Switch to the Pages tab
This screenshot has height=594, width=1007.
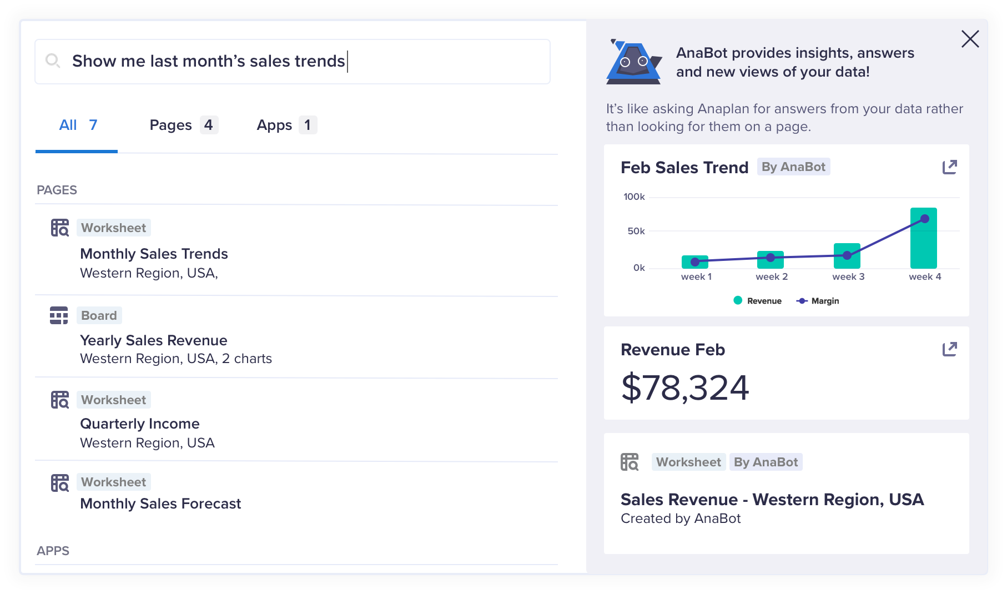tap(184, 125)
